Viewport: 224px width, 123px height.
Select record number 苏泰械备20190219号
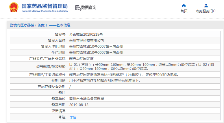point(86,34)
